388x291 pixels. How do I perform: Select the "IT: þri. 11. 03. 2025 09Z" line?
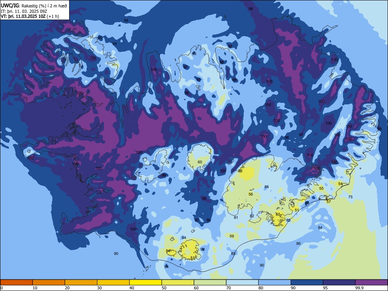pos(24,11)
